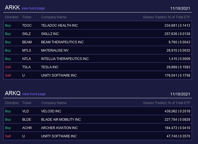Open the ARKK view fund page link
Viewport: 198px width, 144px height.
coord(33,8)
